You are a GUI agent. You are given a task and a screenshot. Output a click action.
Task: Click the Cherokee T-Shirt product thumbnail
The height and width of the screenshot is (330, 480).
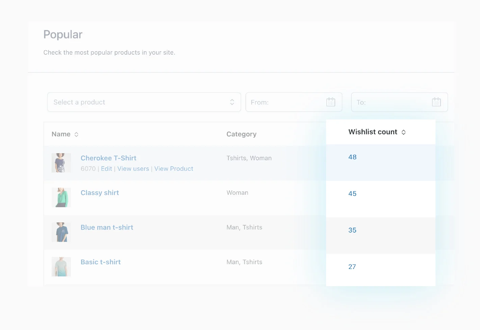61,163
